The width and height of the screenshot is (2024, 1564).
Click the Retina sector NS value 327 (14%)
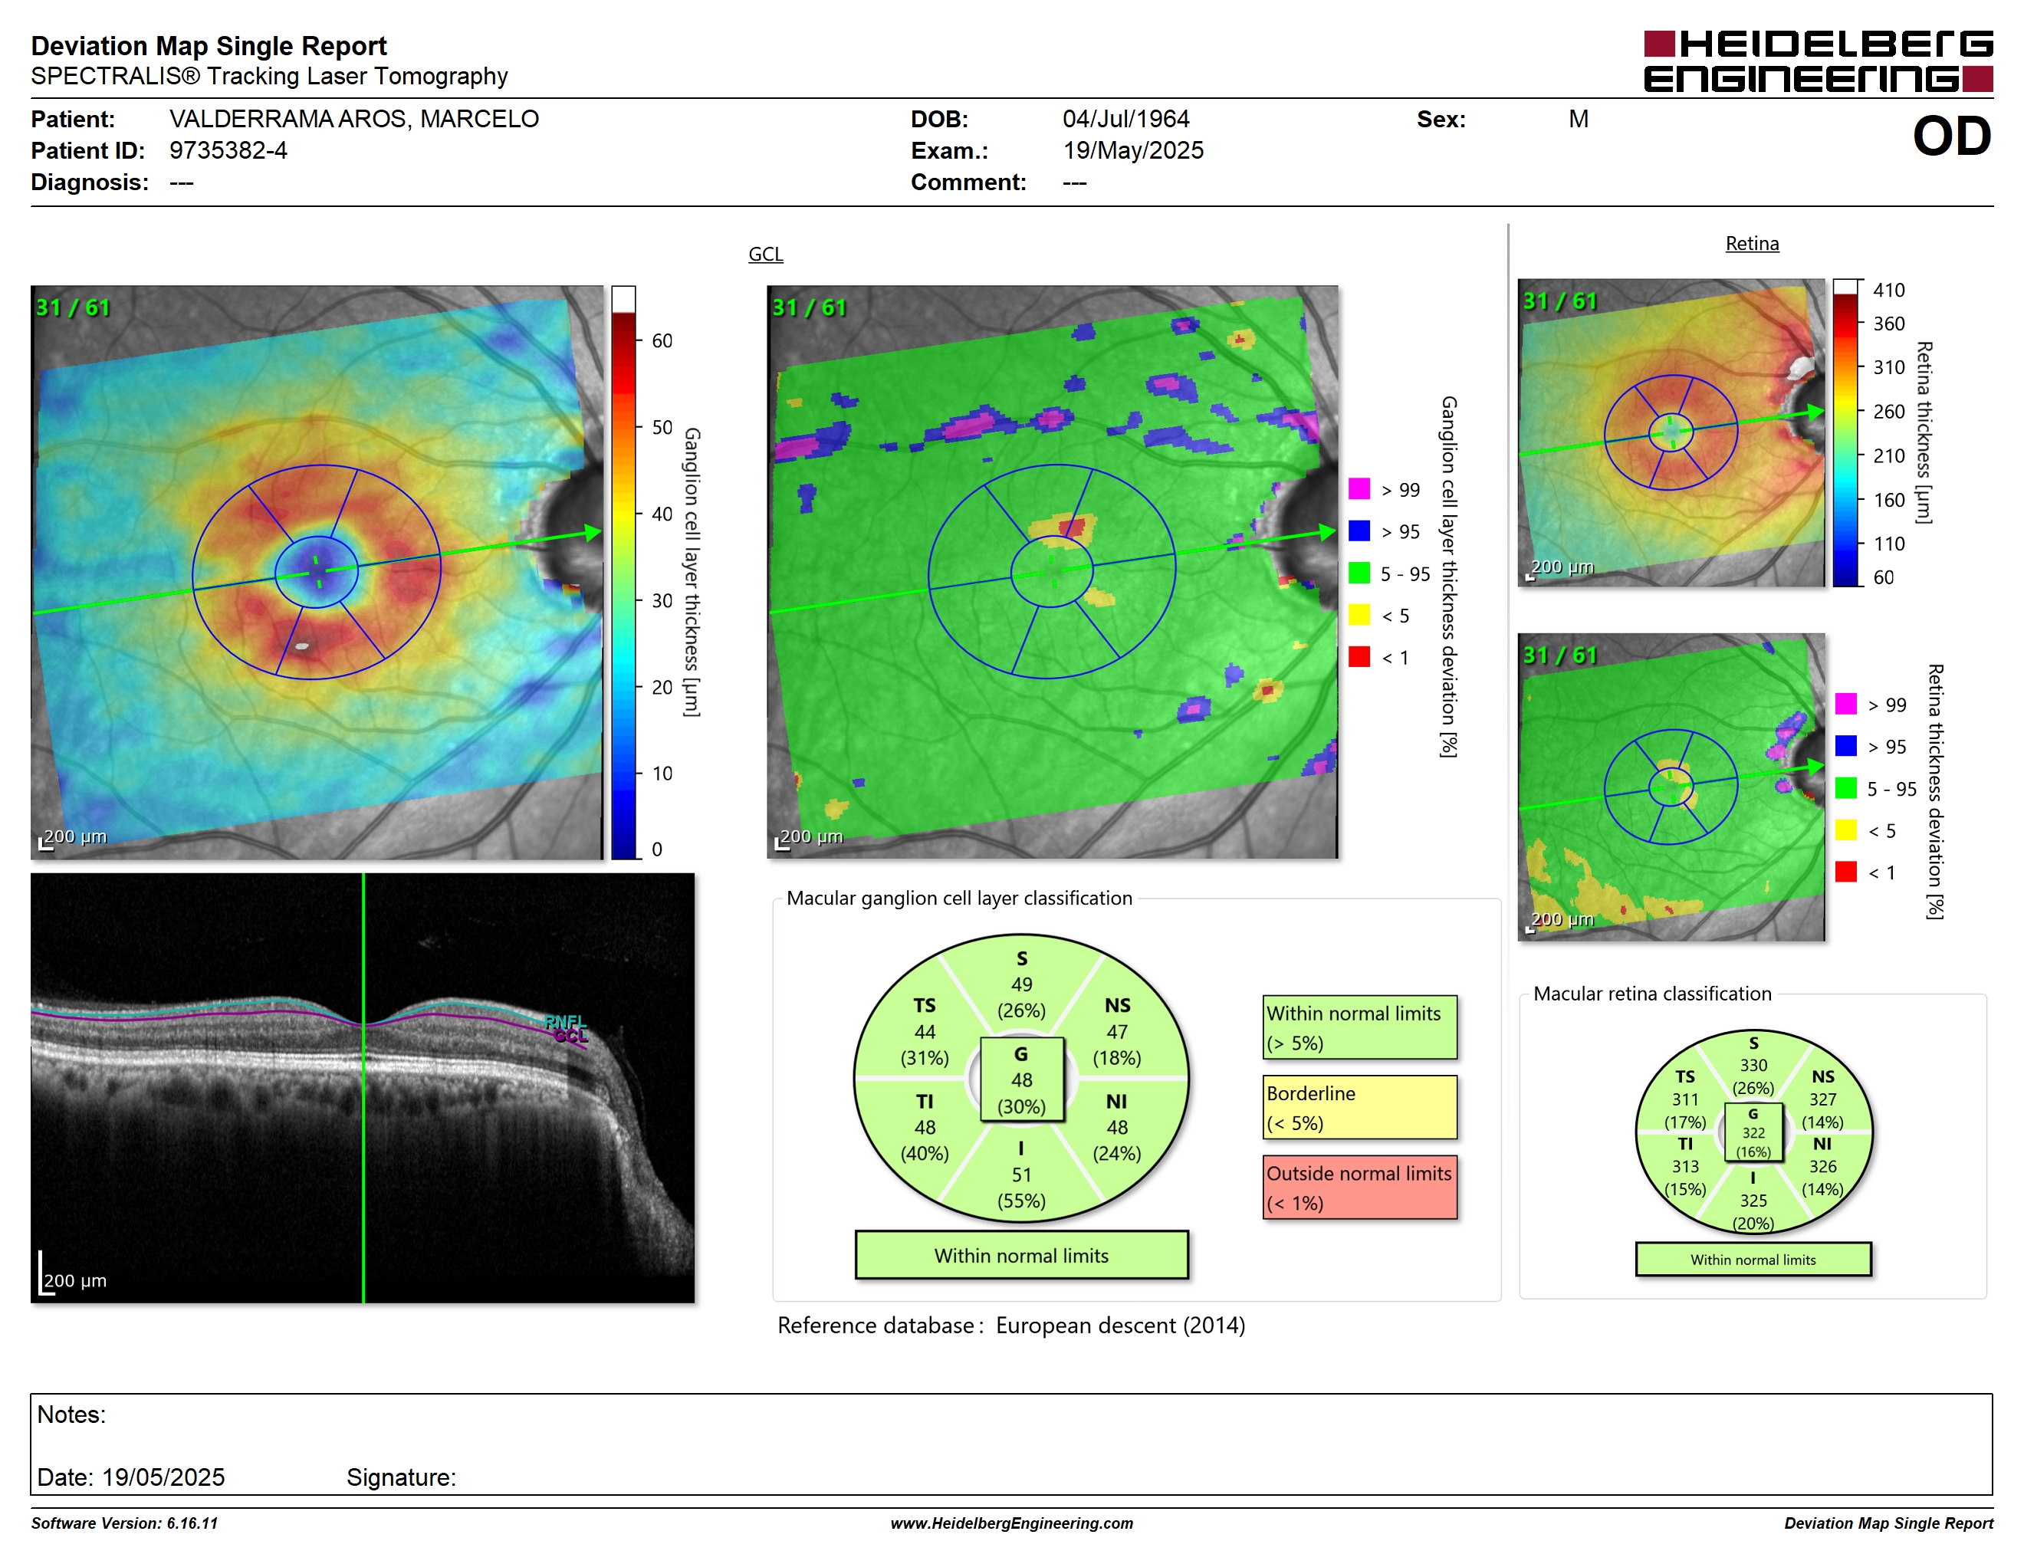click(1822, 1110)
